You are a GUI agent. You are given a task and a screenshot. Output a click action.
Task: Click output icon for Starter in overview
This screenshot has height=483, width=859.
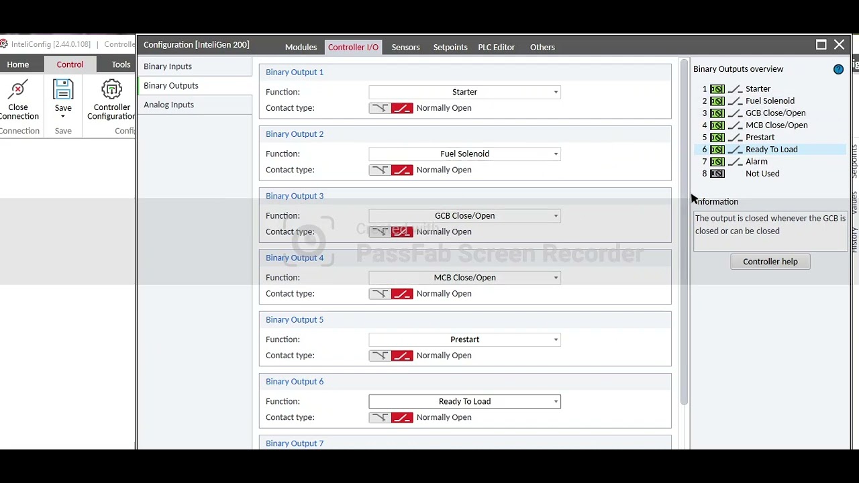717,89
